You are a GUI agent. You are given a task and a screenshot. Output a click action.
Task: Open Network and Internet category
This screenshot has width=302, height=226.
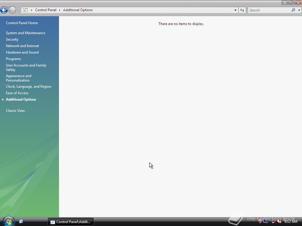click(22, 46)
